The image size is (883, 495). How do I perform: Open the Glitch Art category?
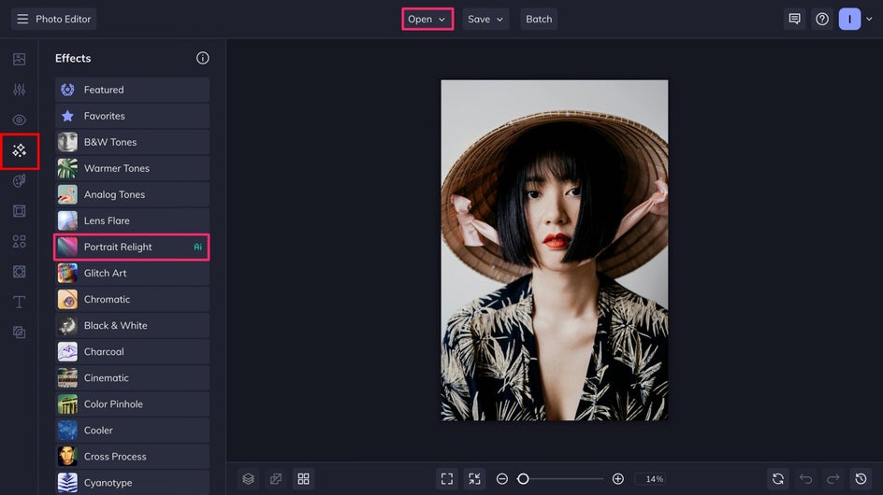coord(132,273)
